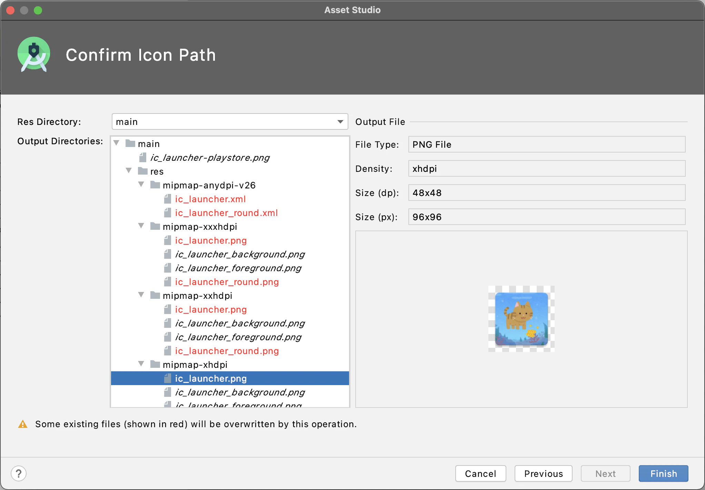The width and height of the screenshot is (705, 490).
Task: Click the mipmap-xhdpi folder icon
Action: pyautogui.click(x=155, y=364)
